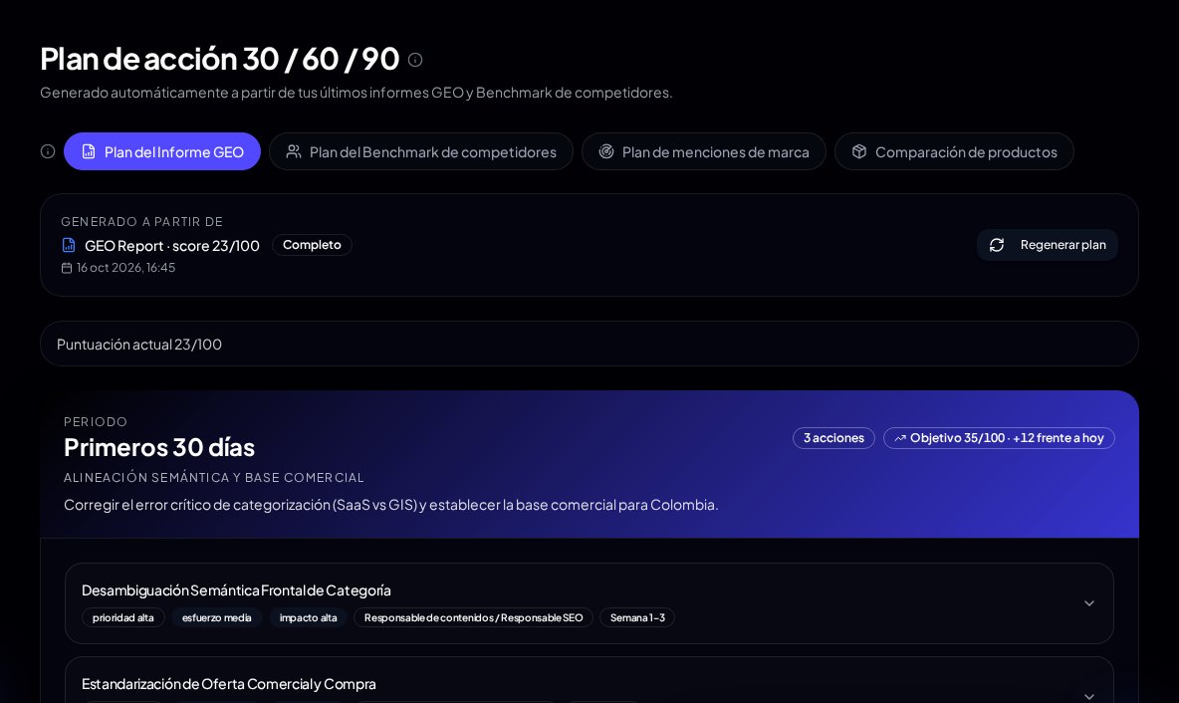This screenshot has width=1179, height=703.
Task: Click the GEO Report document icon
Action: [69, 245]
